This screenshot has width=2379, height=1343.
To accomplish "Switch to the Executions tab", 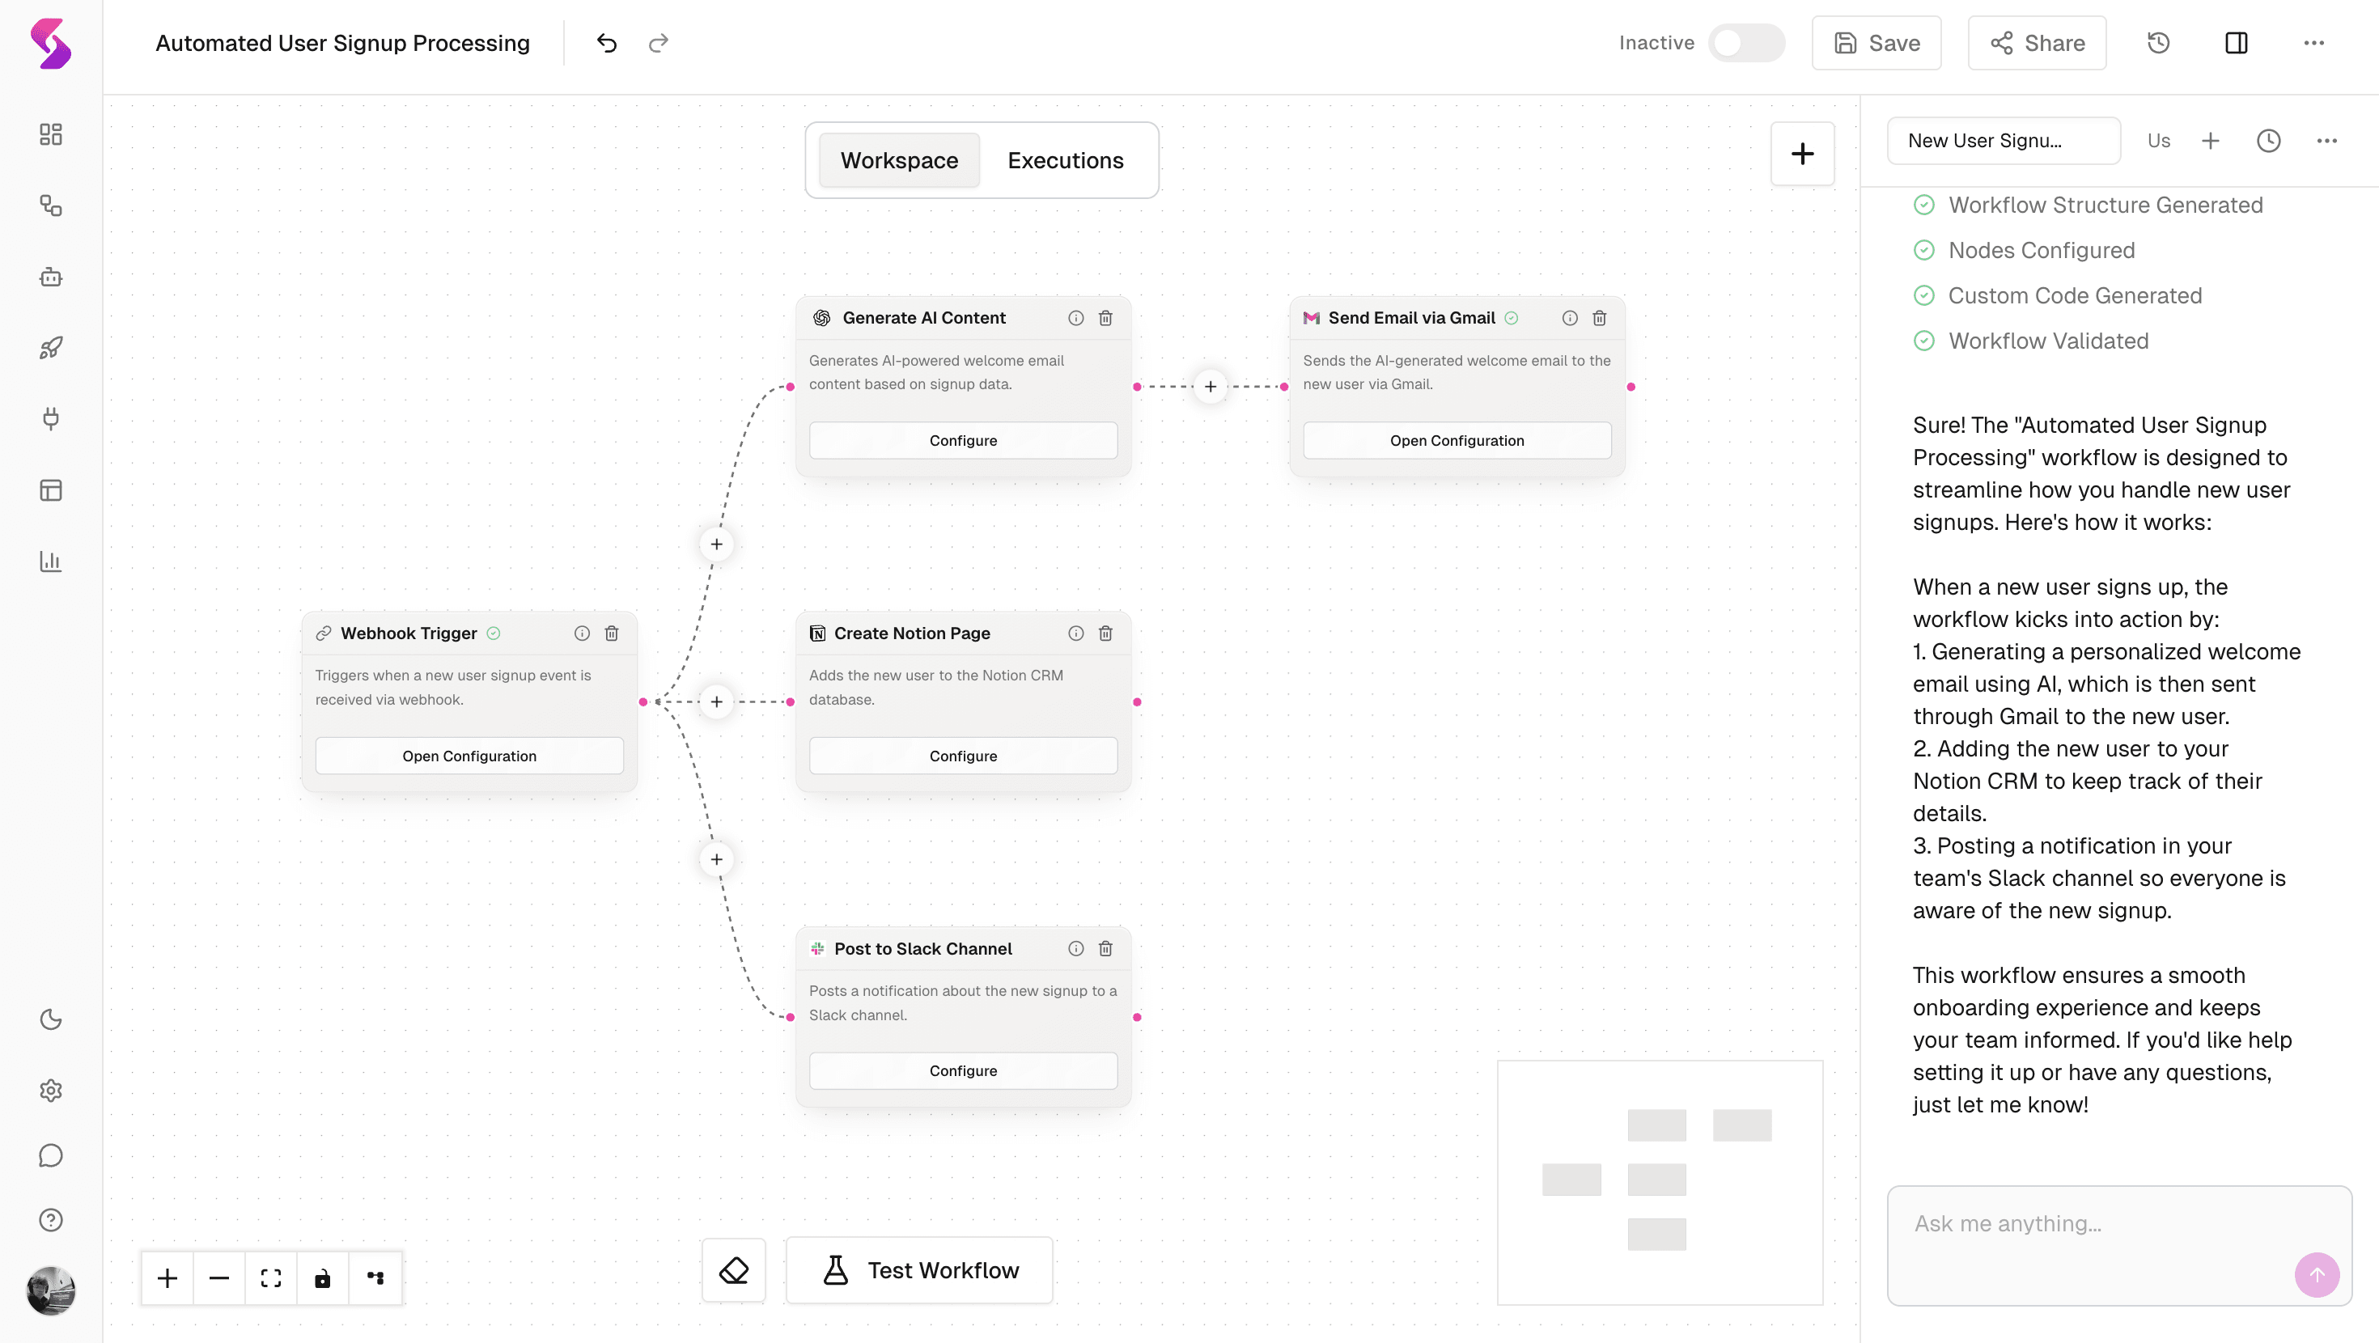I will tap(1065, 160).
